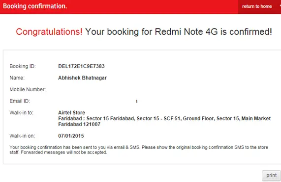Select the Airtel Store text
The image size is (281, 182).
71,113
